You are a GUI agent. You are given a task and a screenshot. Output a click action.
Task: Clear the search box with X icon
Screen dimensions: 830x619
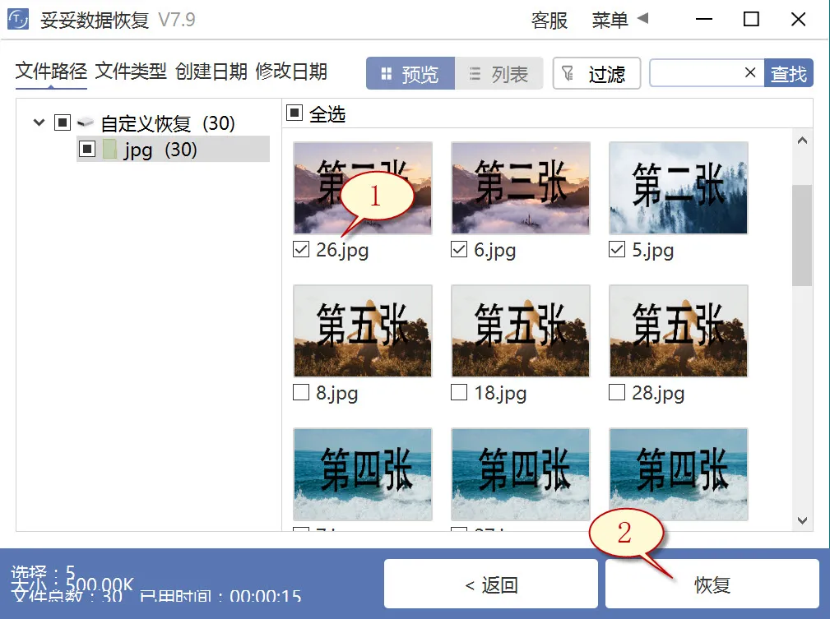click(749, 73)
